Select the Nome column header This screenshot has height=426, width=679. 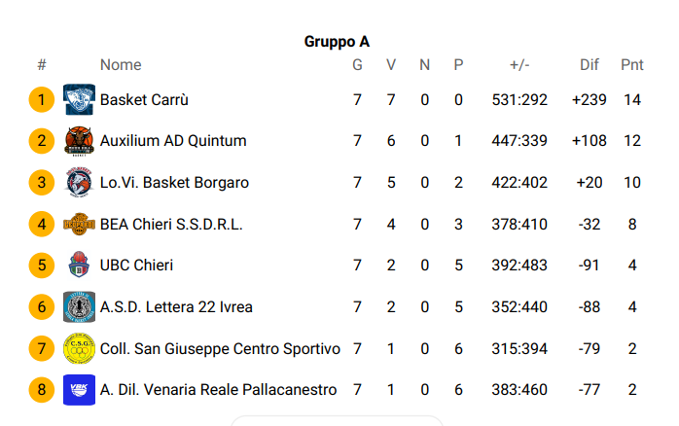121,65
